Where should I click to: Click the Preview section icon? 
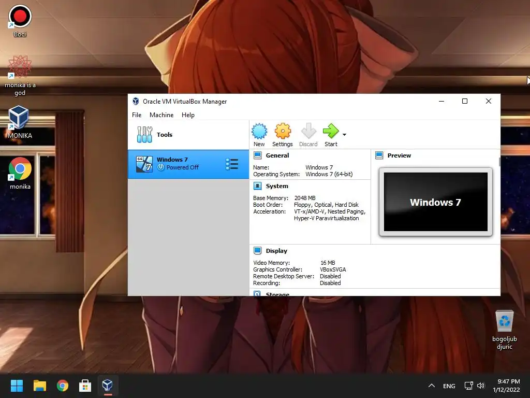pyautogui.click(x=379, y=155)
